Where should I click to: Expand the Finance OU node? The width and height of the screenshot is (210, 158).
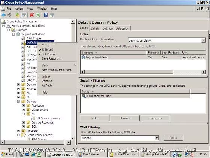click(18, 89)
